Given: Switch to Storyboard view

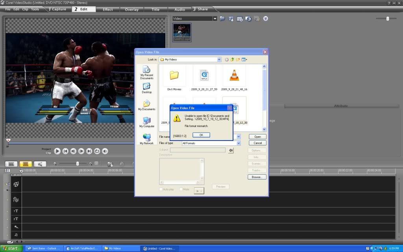Looking at the screenshot, I should (11, 164).
